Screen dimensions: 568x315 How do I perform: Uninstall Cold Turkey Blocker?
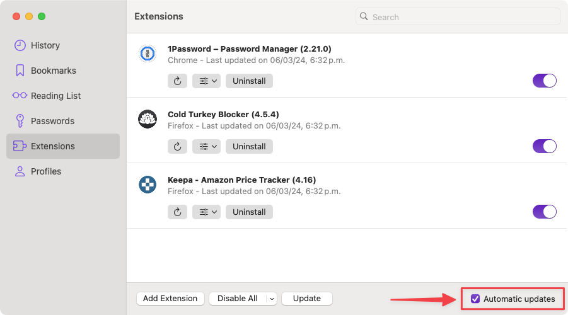(x=249, y=147)
